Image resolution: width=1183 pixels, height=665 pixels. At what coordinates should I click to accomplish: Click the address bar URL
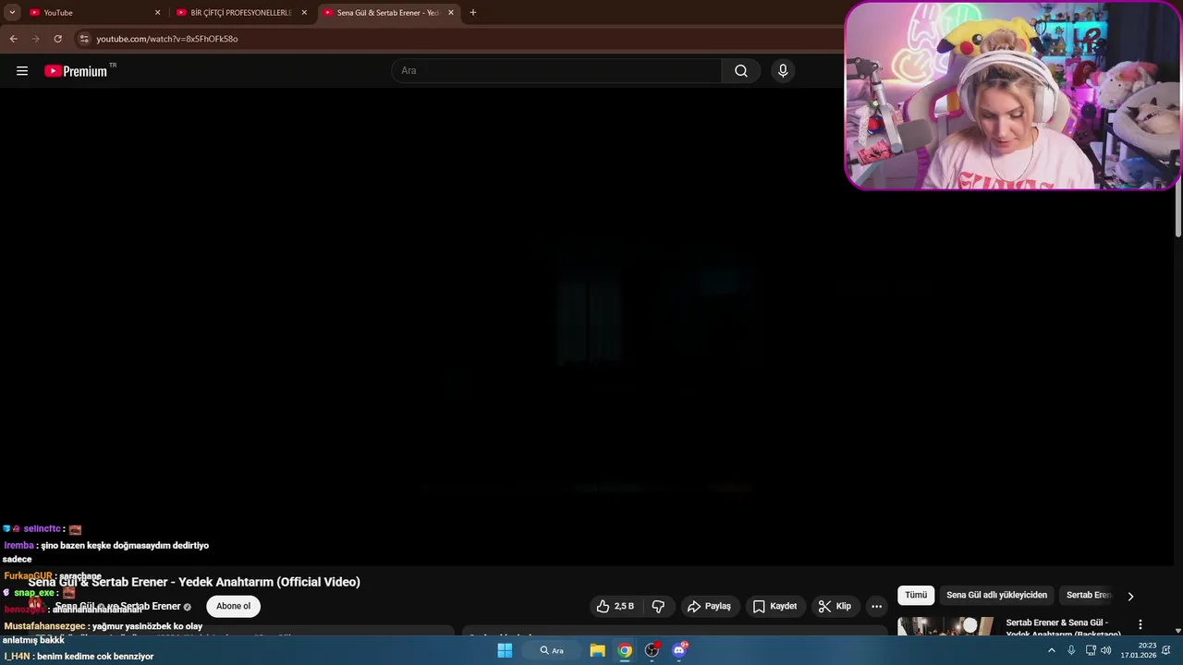pos(167,39)
